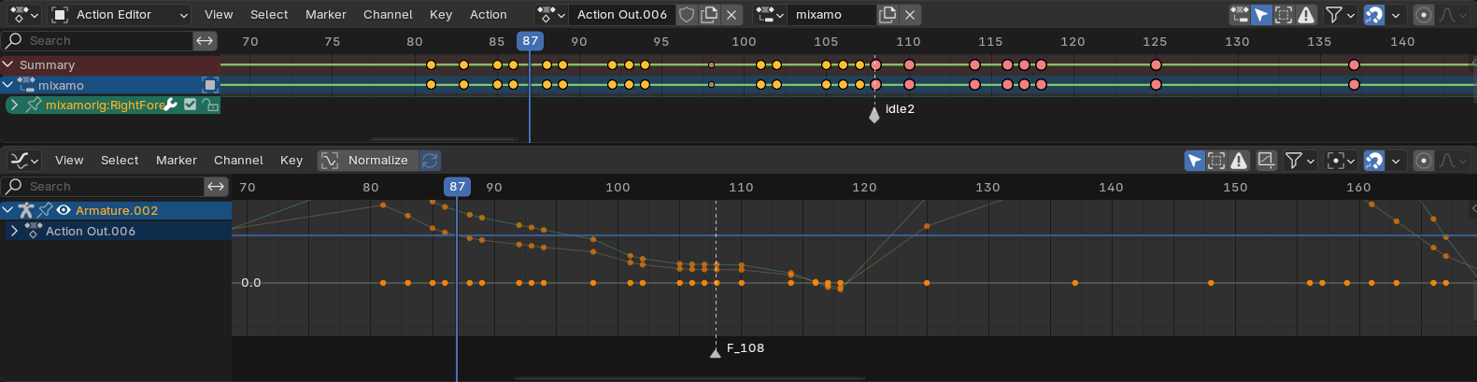The width and height of the screenshot is (1477, 382).
Task: Click the mixamo slot name field
Action: point(831,14)
